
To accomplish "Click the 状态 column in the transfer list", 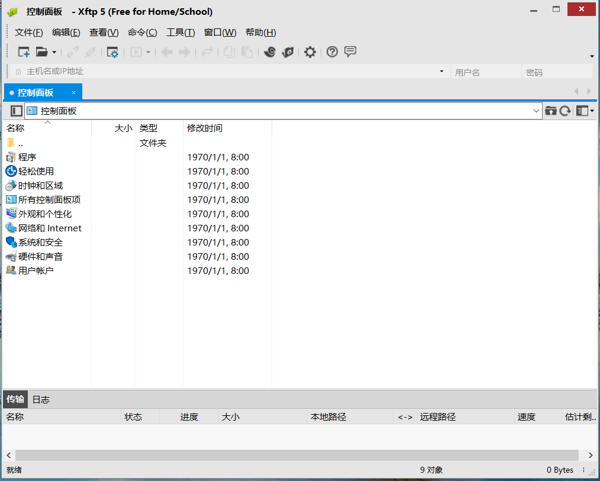I will (140, 417).
